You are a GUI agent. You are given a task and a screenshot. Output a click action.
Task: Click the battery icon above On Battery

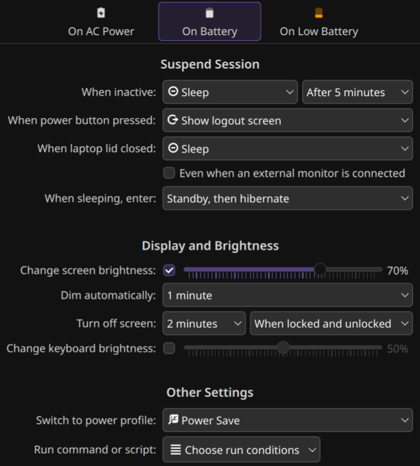209,13
